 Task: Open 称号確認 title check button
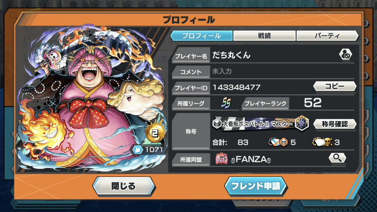click(x=335, y=124)
